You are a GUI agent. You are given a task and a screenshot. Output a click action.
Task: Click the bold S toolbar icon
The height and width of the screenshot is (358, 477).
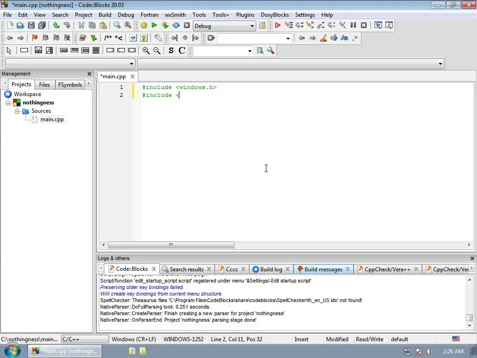pyautogui.click(x=171, y=50)
